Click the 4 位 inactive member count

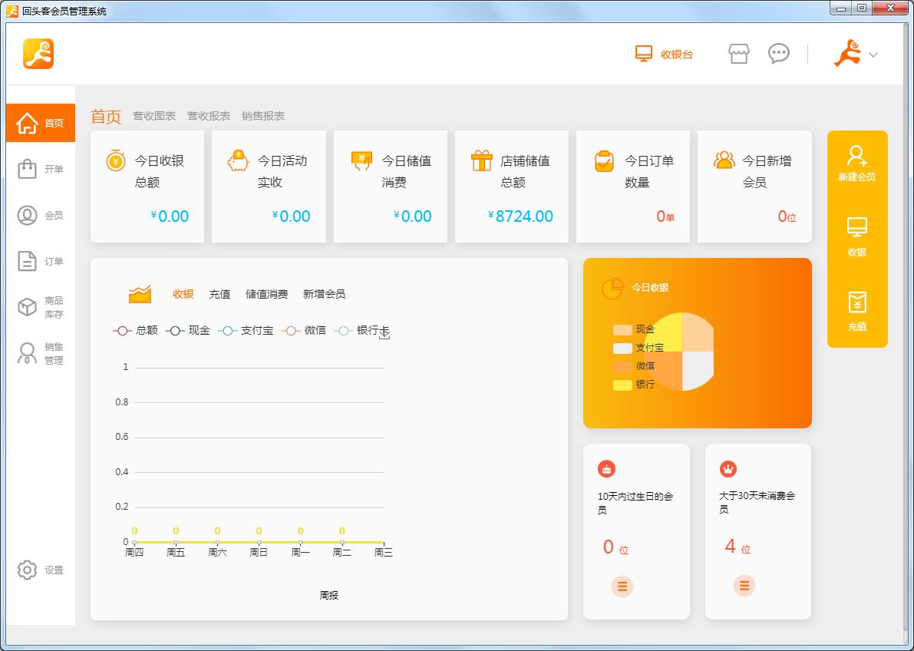[737, 547]
